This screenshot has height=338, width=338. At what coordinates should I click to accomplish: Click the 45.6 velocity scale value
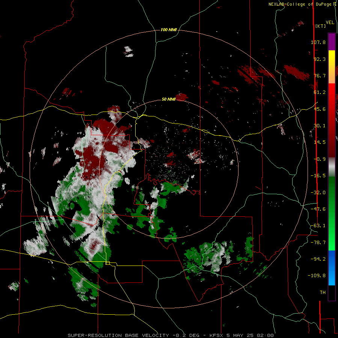320,109
